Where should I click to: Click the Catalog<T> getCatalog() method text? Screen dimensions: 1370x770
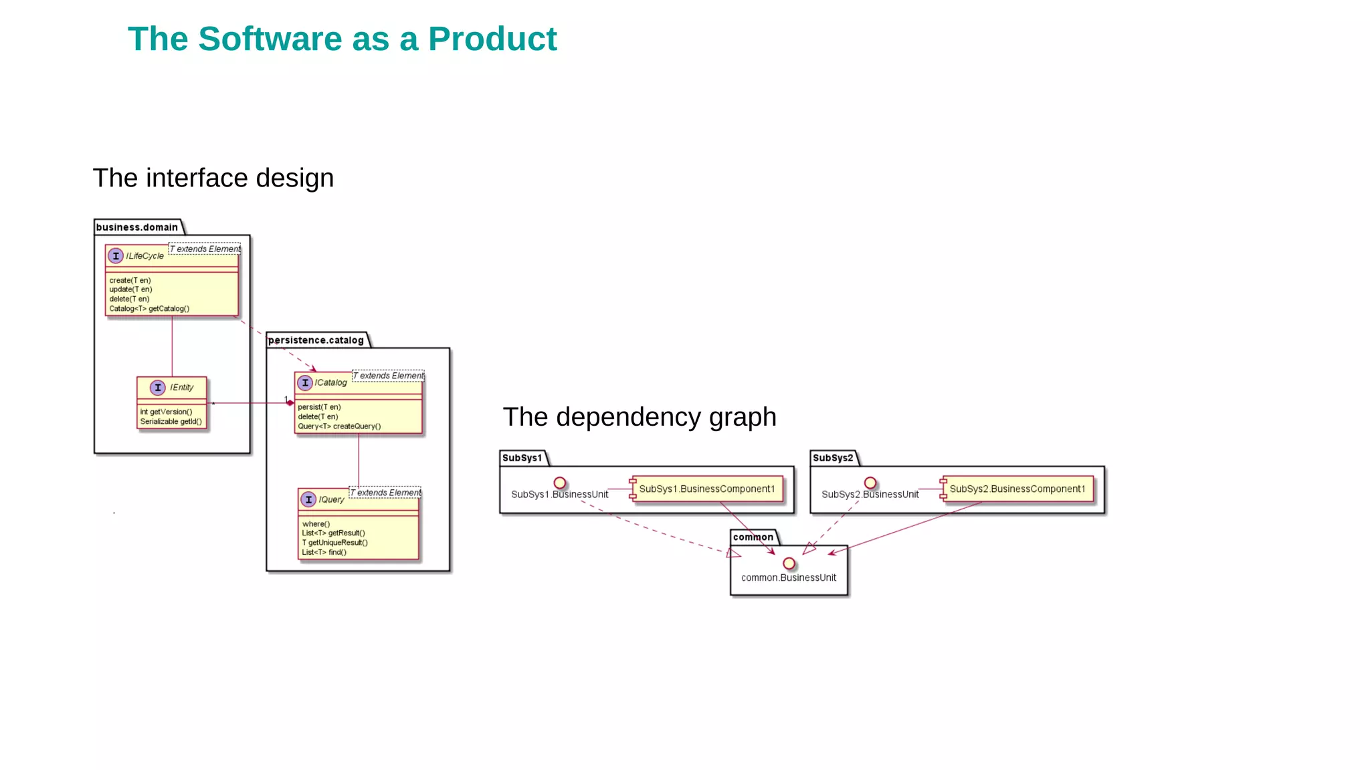149,309
